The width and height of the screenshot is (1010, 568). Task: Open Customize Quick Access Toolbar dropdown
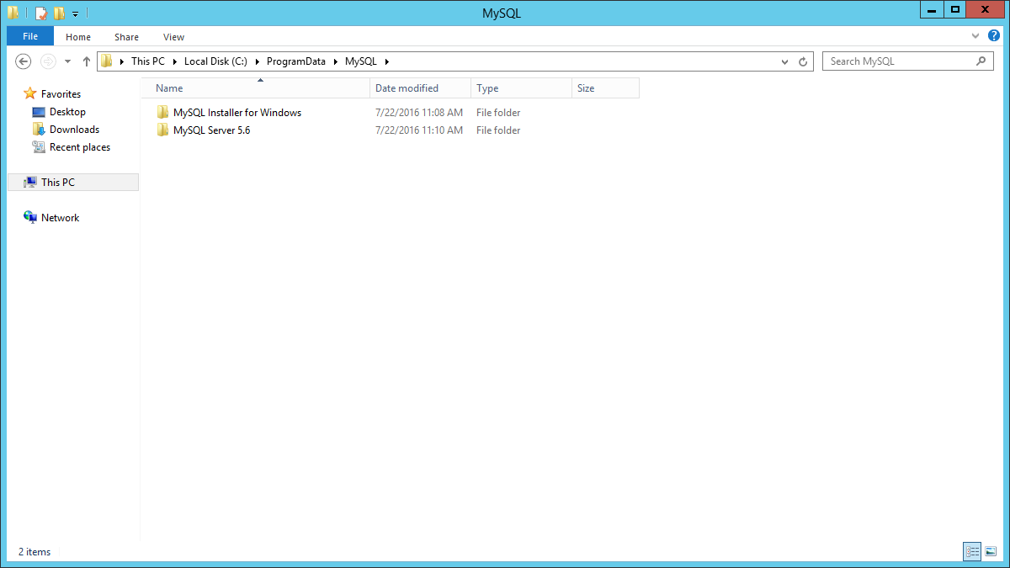coord(75,13)
